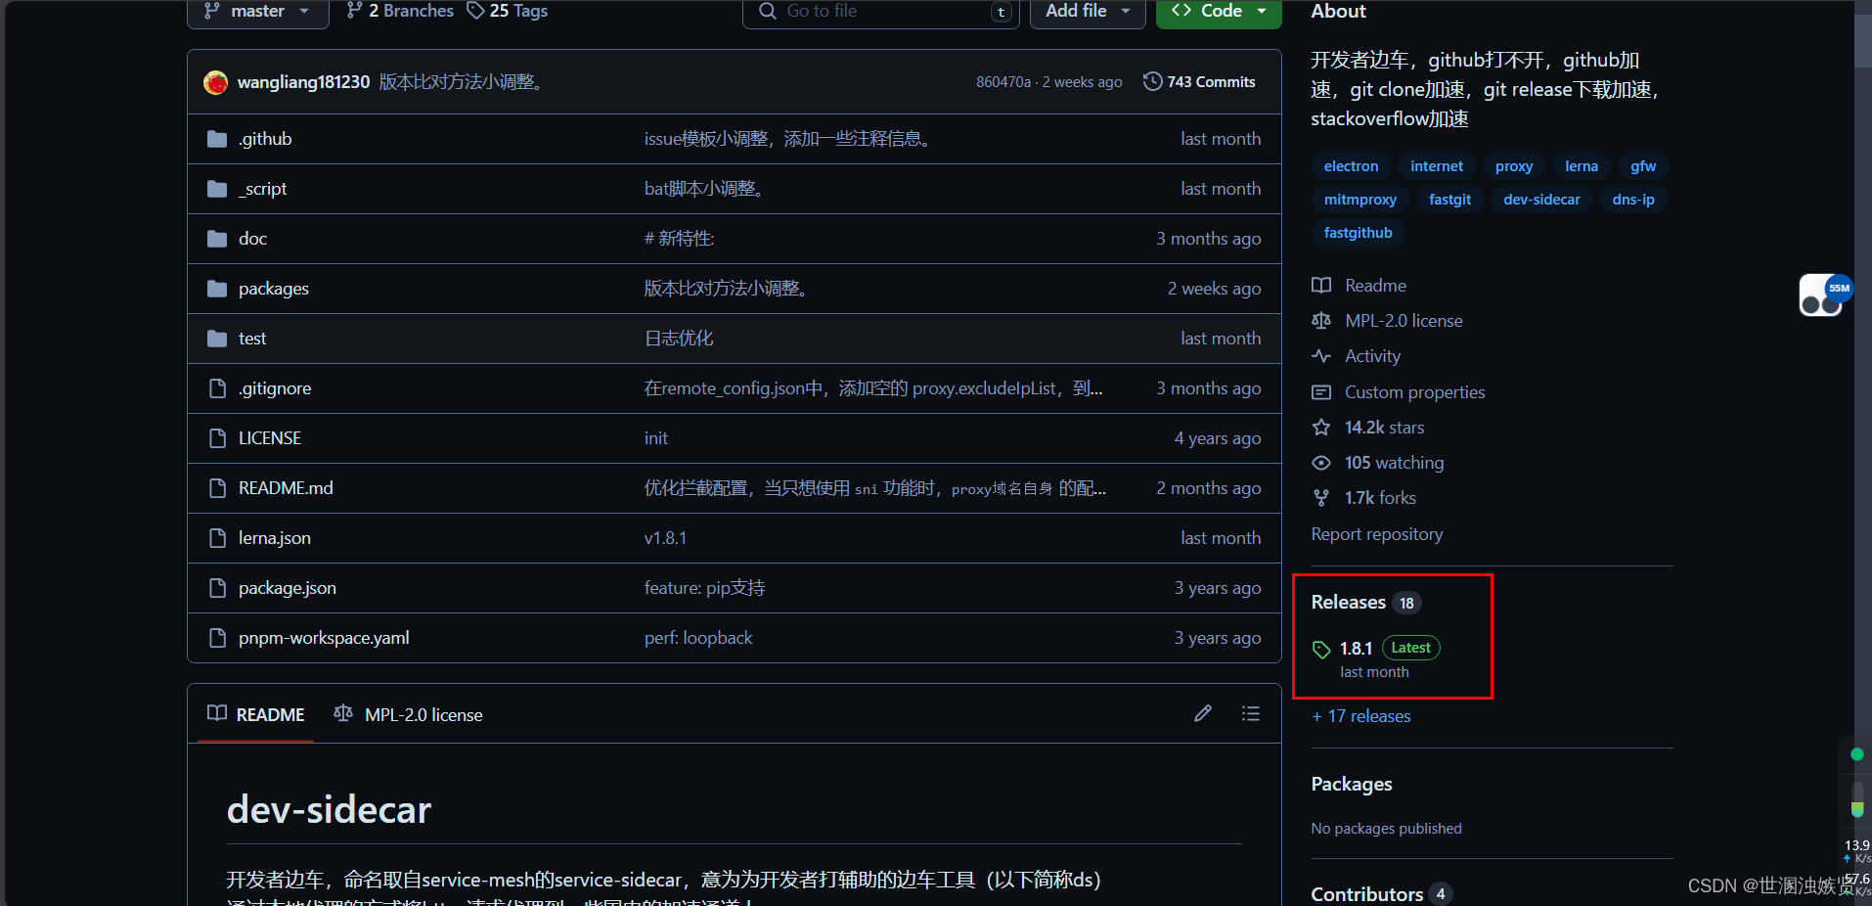The width and height of the screenshot is (1872, 906).
Task: Open the README outline list icon
Action: point(1251,714)
